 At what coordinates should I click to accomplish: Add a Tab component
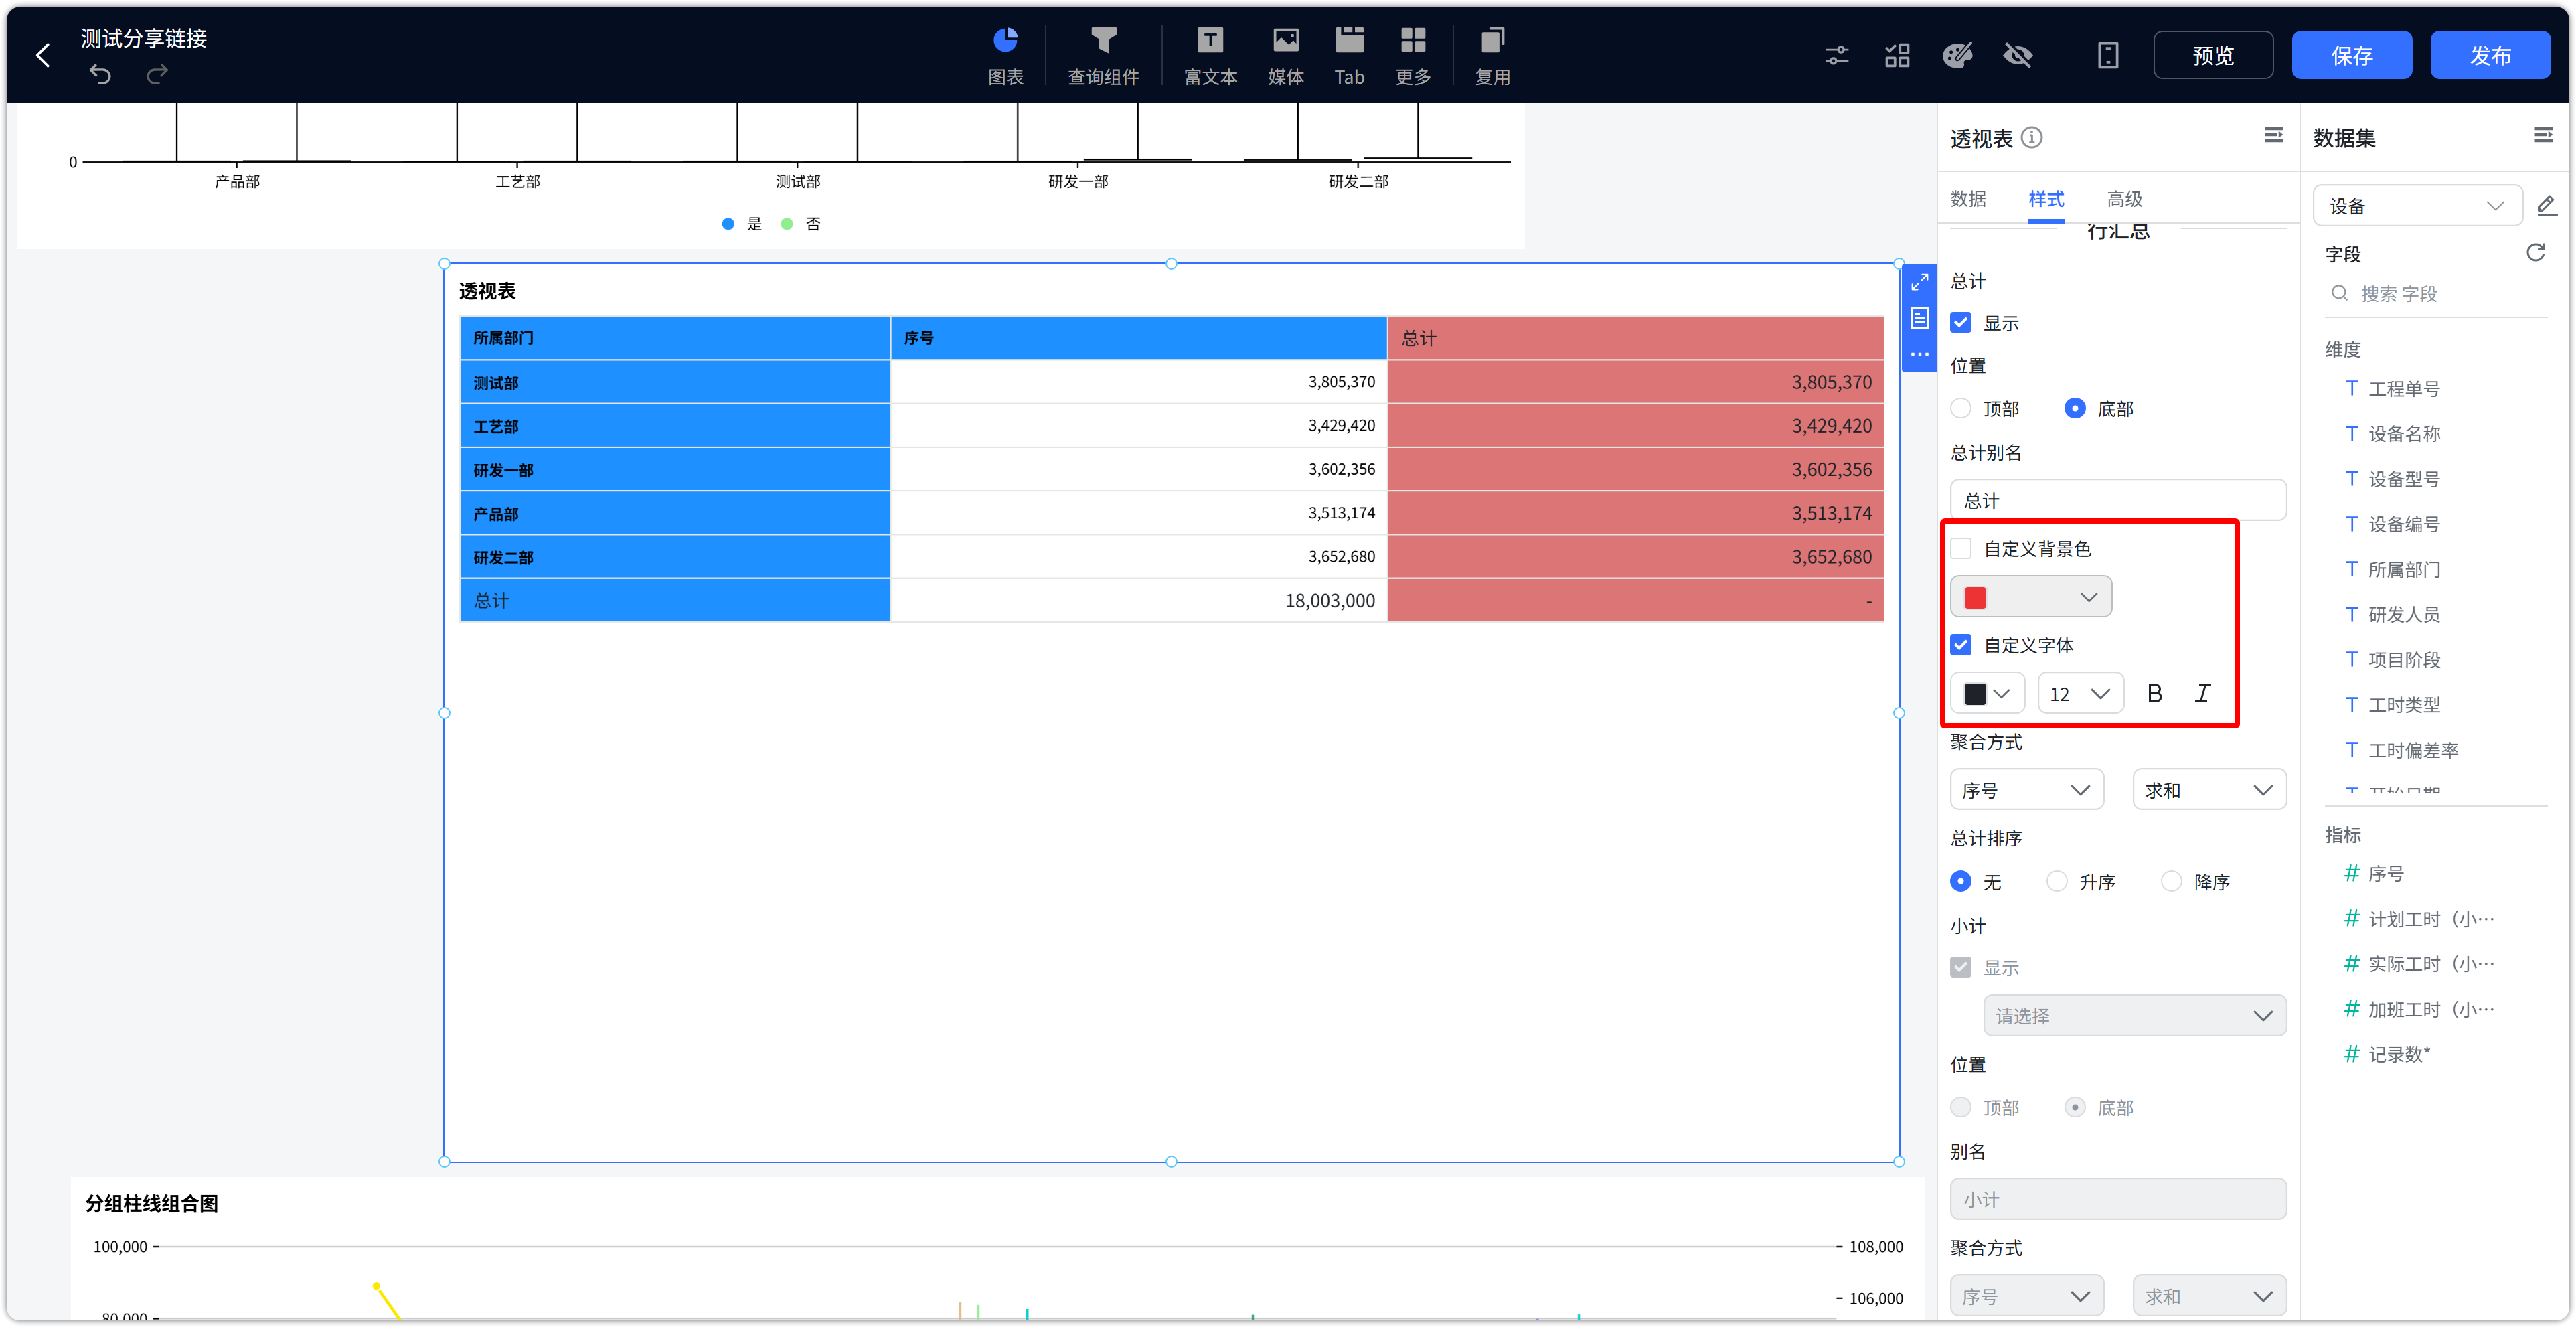pos(1349,56)
